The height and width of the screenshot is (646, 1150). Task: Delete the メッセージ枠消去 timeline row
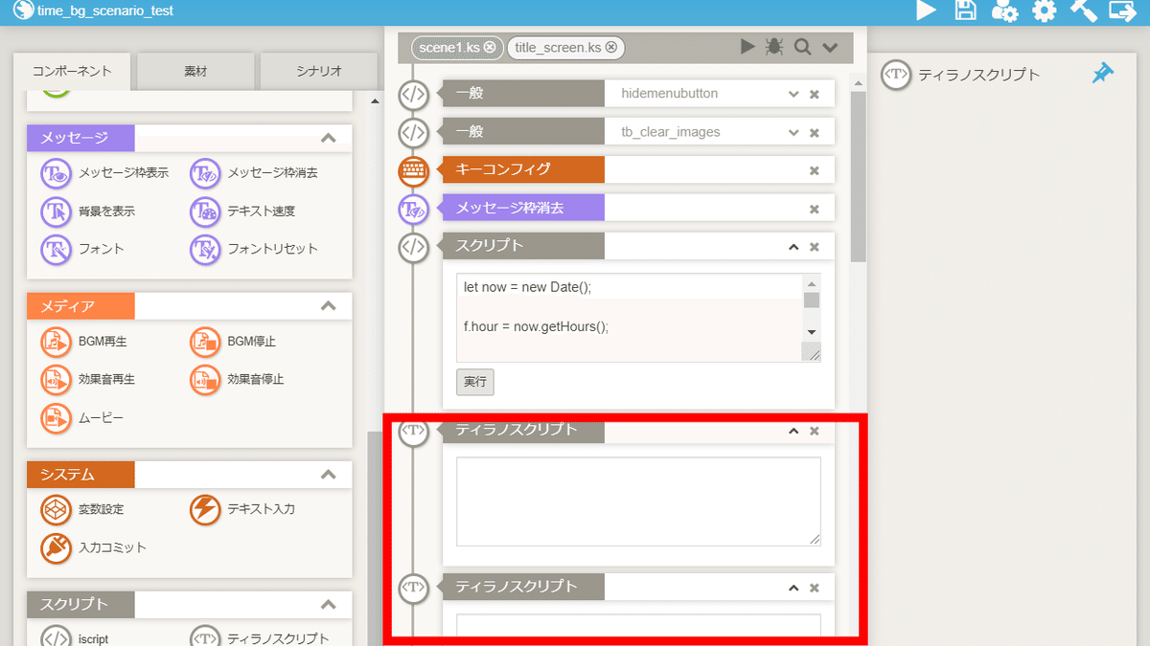tap(815, 209)
